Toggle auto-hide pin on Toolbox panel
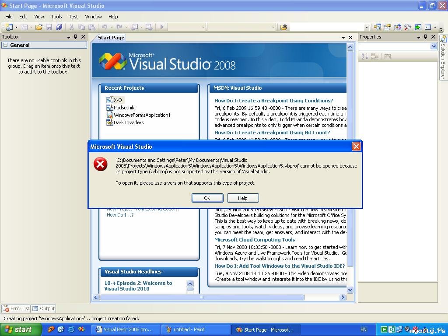Screen dimensions: 448x336 coord(75,37)
